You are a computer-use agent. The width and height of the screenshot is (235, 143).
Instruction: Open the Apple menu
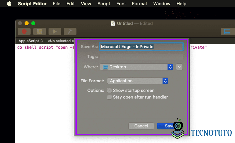(9, 4)
